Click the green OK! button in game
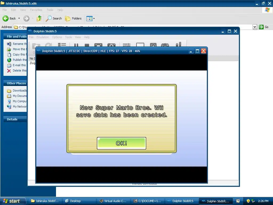 (121, 143)
